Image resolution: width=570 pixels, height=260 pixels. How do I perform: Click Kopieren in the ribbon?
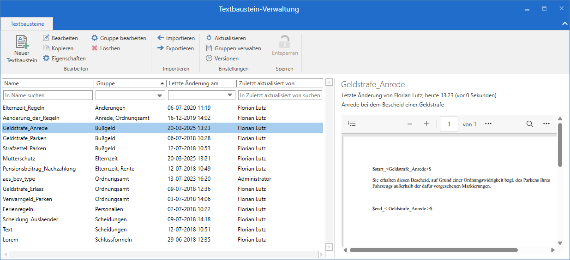point(62,48)
